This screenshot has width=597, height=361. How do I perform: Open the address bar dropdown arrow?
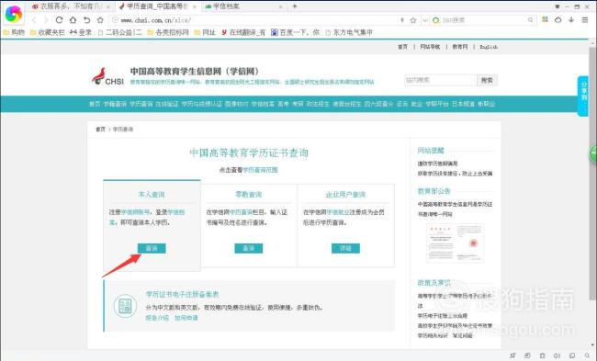(425, 20)
